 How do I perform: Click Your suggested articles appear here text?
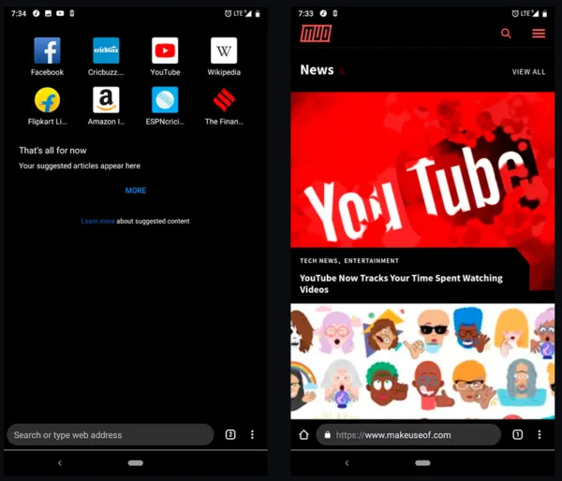pos(80,166)
